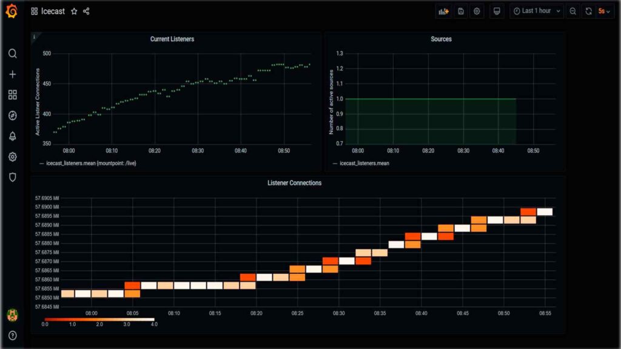Open the Dashboards grid icon in sidebar
The width and height of the screenshot is (621, 349).
pyautogui.click(x=12, y=95)
